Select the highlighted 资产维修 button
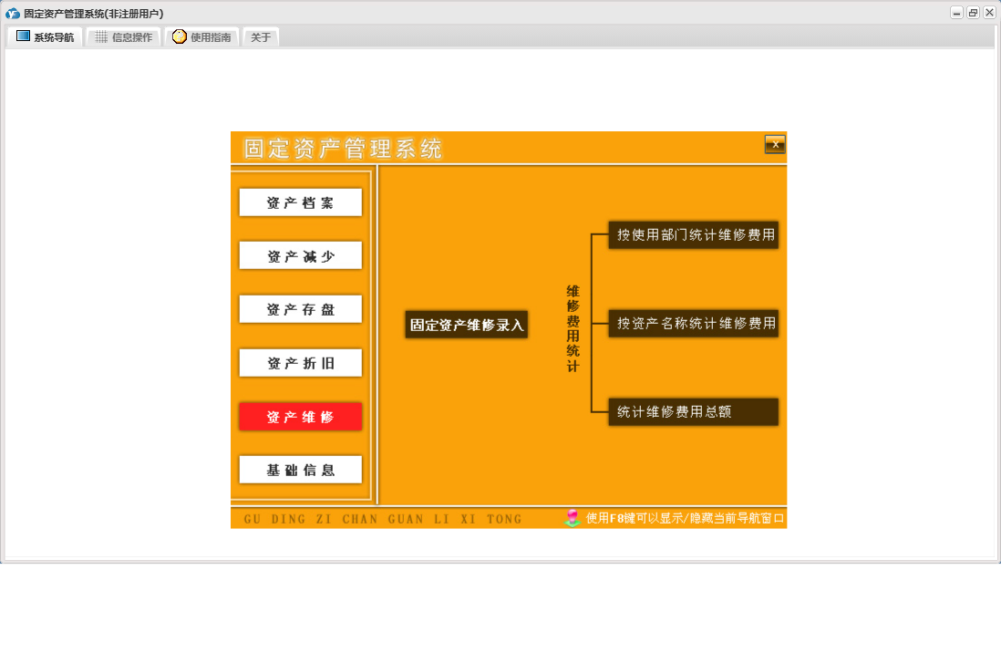The height and width of the screenshot is (653, 1001). click(x=301, y=417)
